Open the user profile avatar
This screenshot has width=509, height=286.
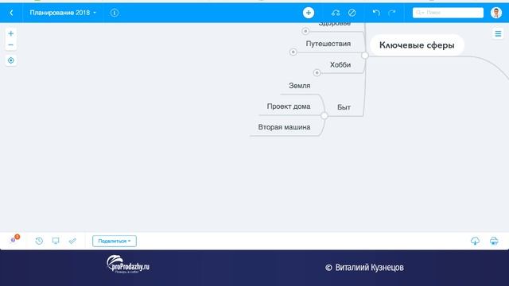[x=496, y=13]
